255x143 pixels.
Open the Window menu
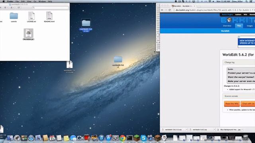[42, 1]
